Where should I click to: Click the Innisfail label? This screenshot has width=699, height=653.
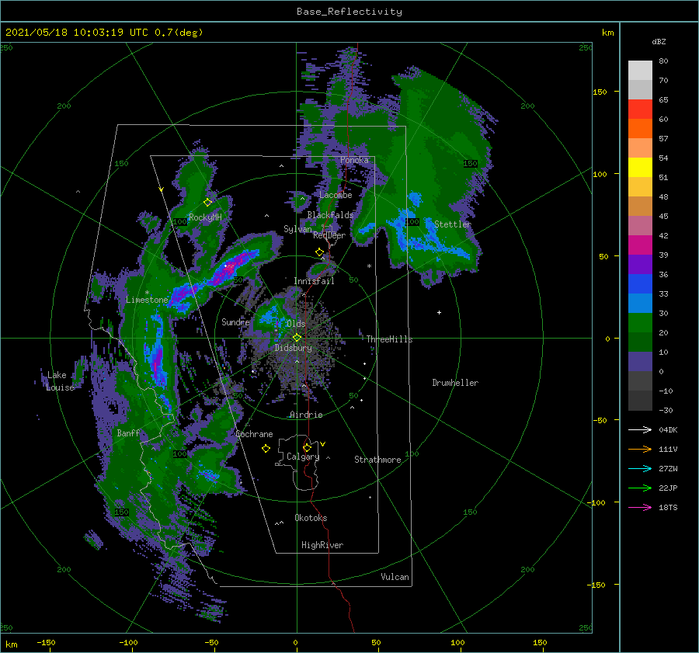314,281
